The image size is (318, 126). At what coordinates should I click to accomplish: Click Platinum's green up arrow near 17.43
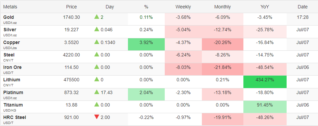point(97,92)
